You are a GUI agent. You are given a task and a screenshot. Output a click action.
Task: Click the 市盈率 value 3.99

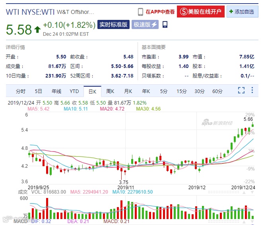pos(183,57)
